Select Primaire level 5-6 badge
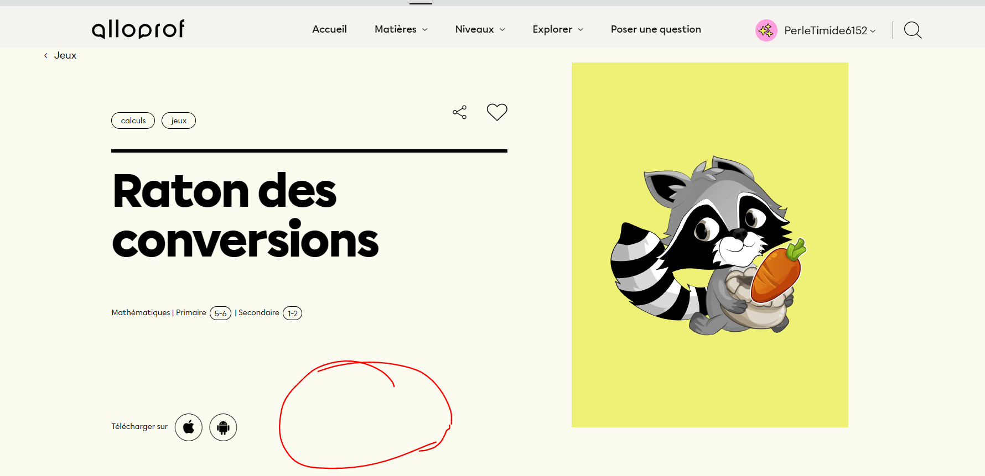The width and height of the screenshot is (985, 476). coord(220,313)
